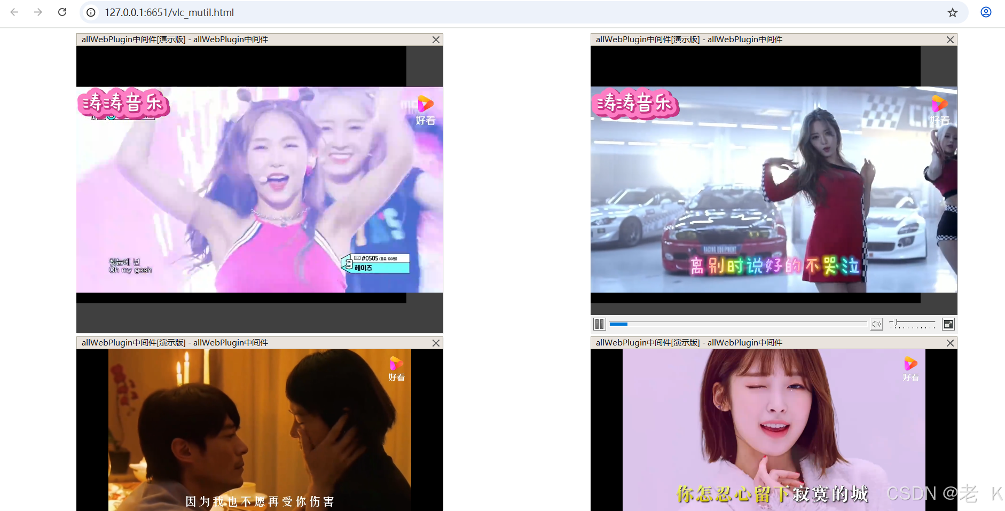Close the top-right allWebPlugin window
The height and width of the screenshot is (511, 1005).
tap(950, 40)
